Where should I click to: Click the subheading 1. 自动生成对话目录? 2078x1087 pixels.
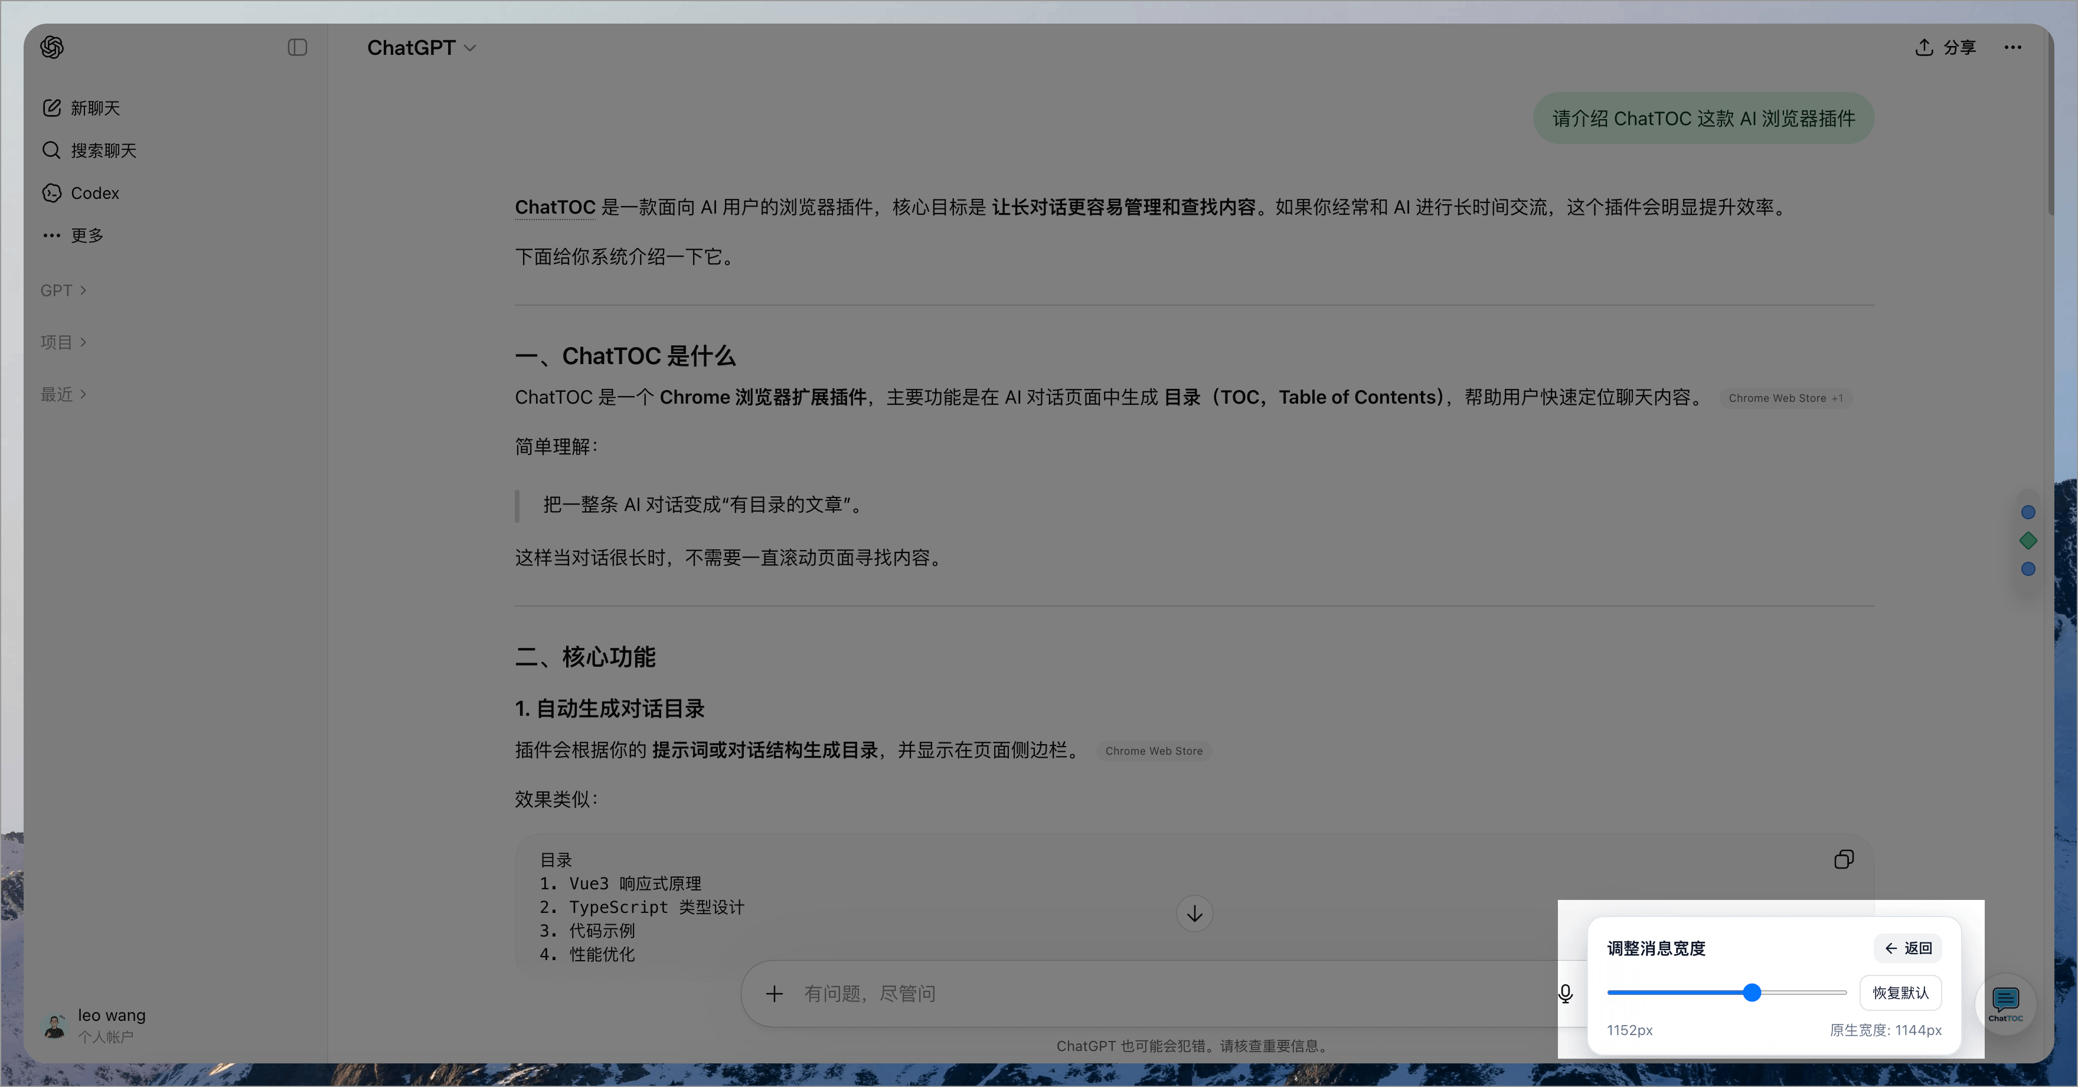click(610, 709)
